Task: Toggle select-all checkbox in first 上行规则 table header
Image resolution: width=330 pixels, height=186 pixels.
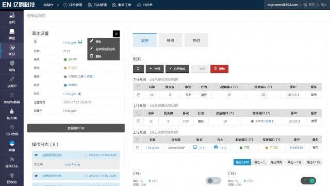Action: tap(138, 113)
